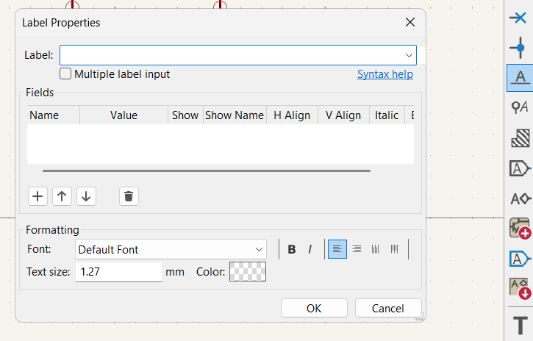The width and height of the screenshot is (533, 341).
Task: Delete the selected field
Action: [129, 196]
